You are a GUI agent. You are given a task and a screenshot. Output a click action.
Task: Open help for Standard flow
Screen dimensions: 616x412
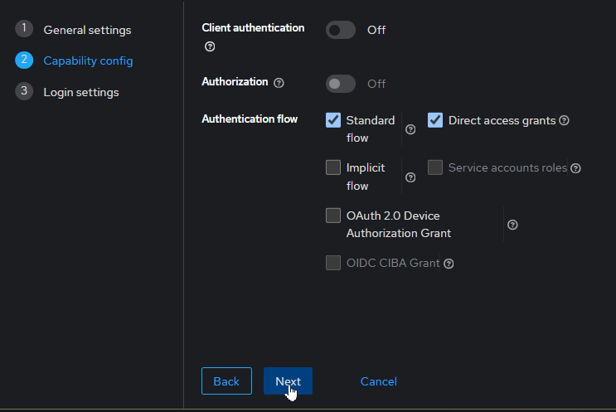point(410,129)
